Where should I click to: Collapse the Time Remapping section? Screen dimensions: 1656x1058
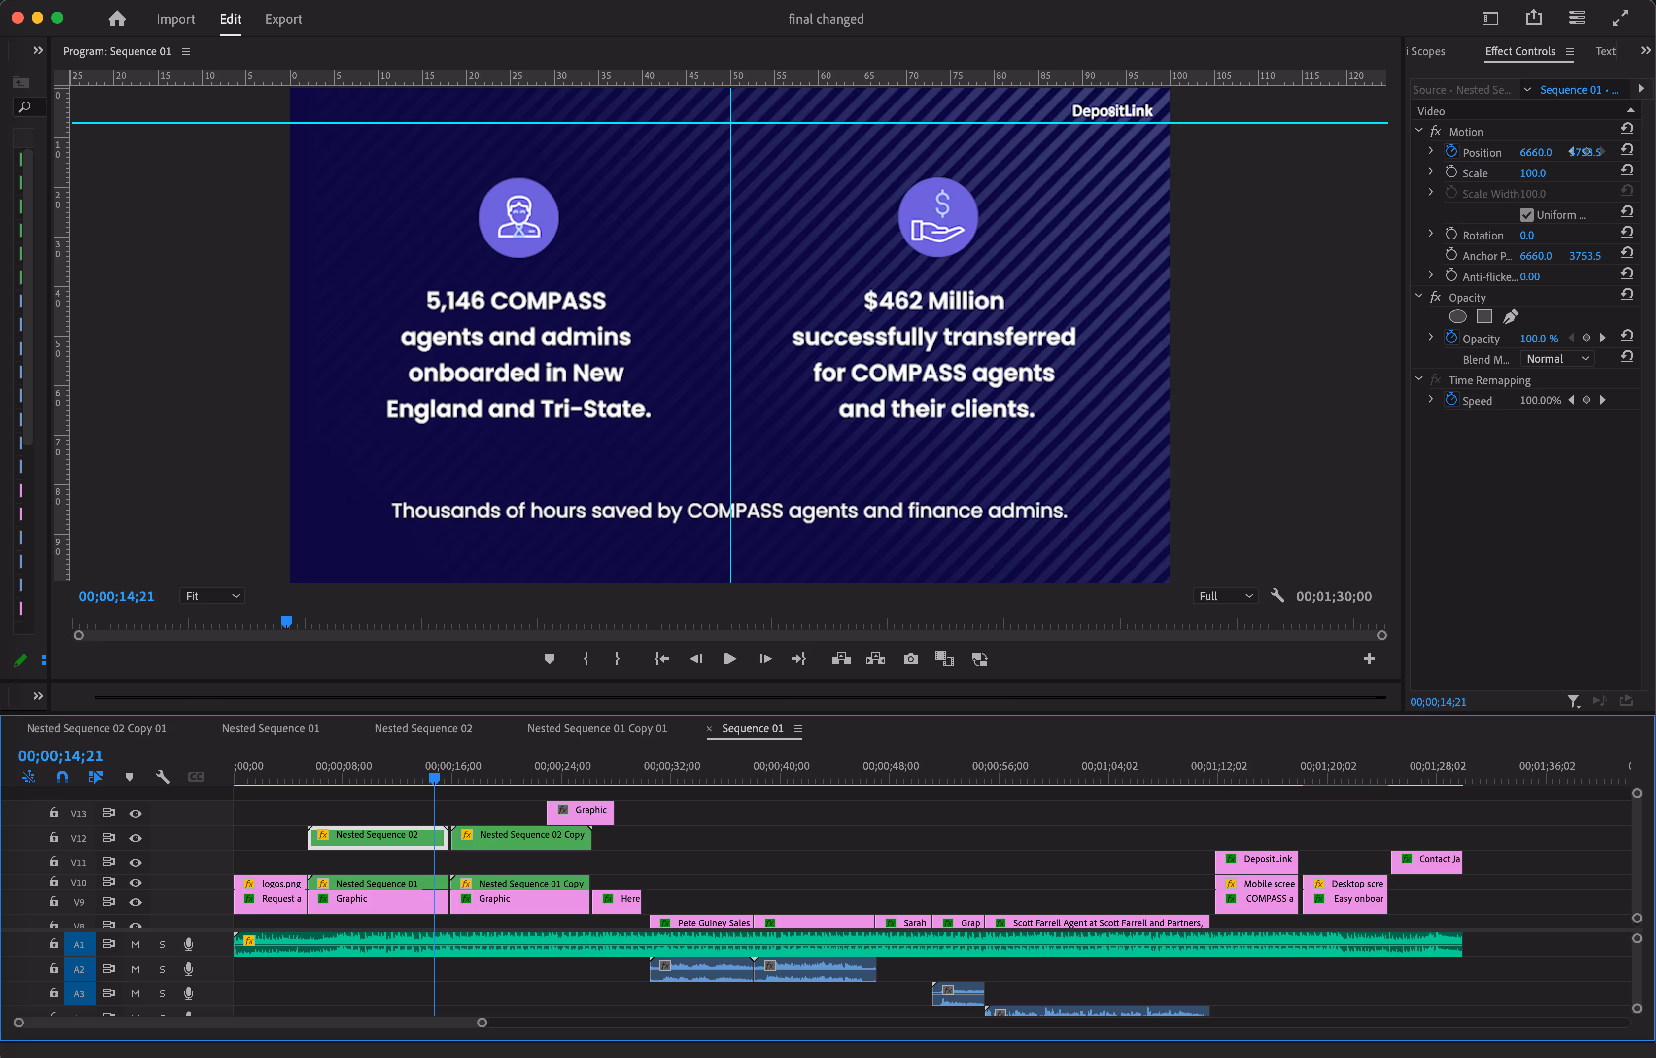pos(1419,378)
